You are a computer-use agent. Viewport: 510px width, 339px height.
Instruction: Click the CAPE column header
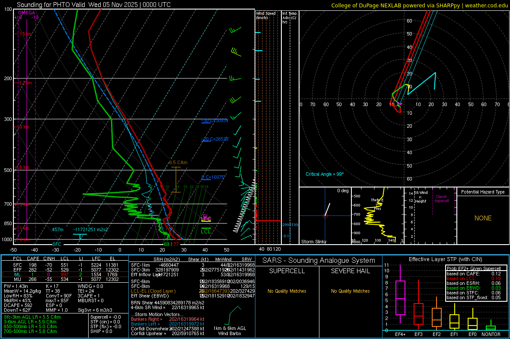click(x=33, y=258)
